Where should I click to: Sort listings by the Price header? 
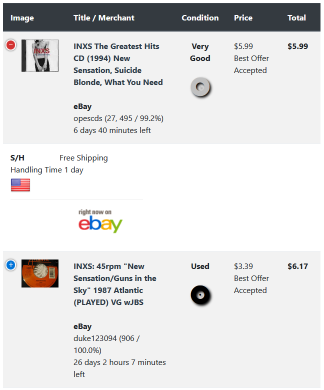tap(243, 18)
